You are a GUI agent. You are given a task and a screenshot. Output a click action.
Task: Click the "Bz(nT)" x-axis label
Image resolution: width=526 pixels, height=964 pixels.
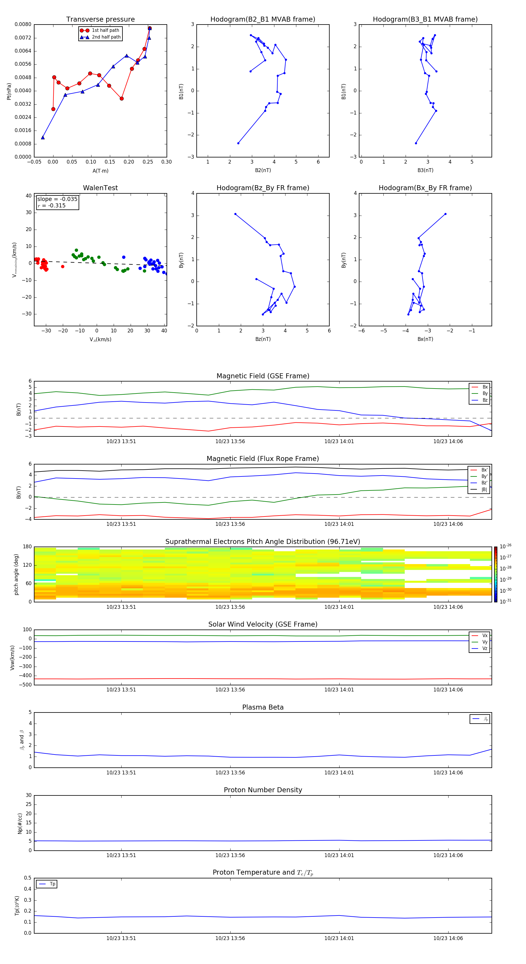263,339
